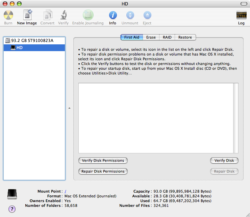The height and width of the screenshot is (217, 250).
Task: Click inside the empty First Aid results box
Action: [156, 118]
